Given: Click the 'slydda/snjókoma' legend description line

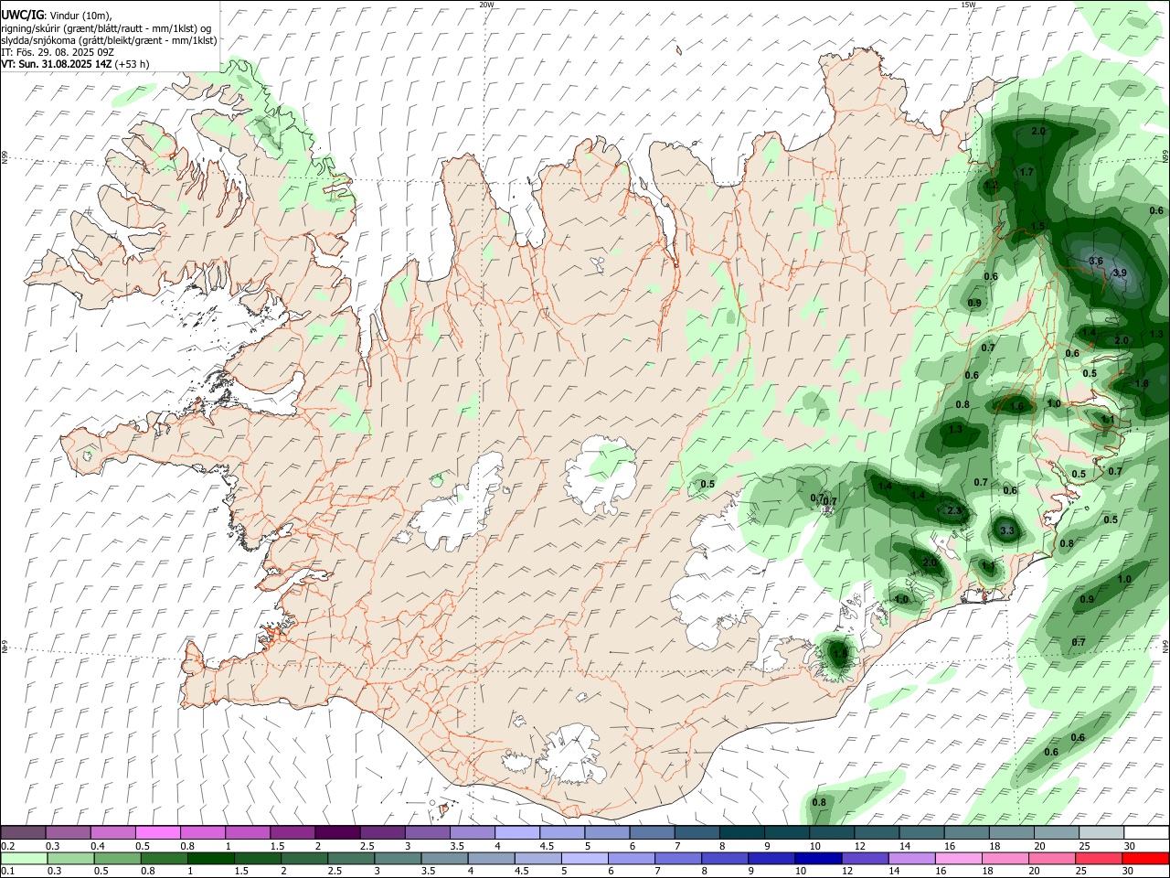Looking at the screenshot, I should coord(109,40).
